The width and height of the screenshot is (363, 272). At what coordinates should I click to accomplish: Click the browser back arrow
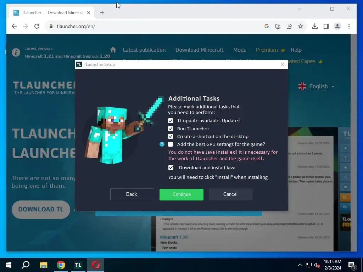point(14,26)
